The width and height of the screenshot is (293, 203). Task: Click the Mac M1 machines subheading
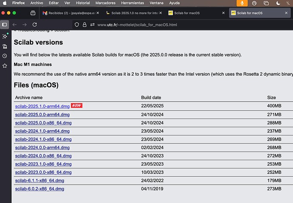(x=33, y=65)
